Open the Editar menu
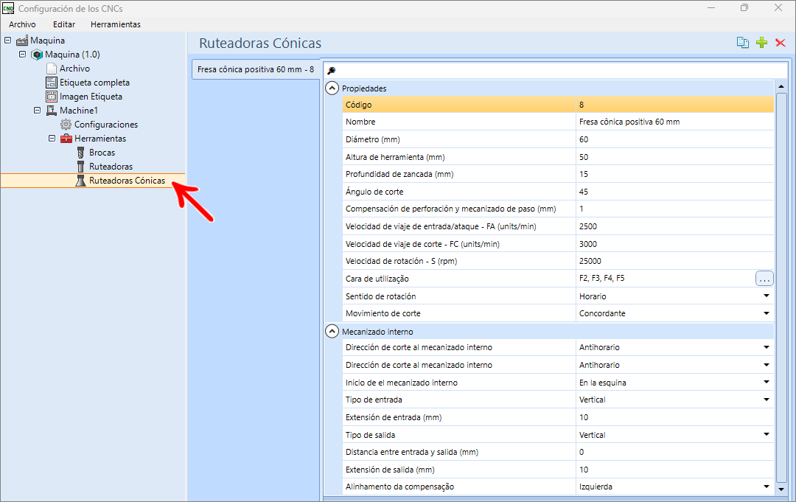The image size is (796, 502). tap(64, 24)
